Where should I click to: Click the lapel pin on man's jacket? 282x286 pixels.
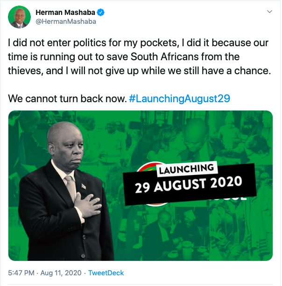84,187
